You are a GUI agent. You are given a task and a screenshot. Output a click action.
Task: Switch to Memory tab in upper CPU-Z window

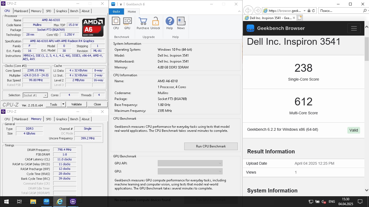[x=36, y=11]
